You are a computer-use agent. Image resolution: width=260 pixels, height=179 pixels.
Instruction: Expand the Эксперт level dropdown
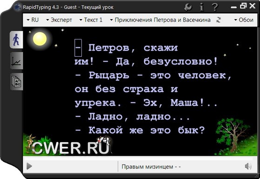59,20
